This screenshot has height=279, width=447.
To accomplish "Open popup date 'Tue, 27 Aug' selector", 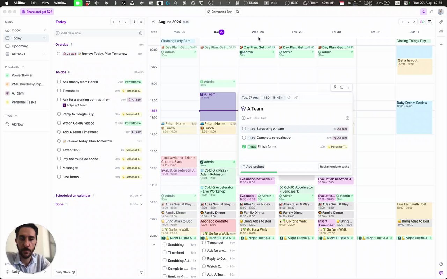I will coord(250,98).
